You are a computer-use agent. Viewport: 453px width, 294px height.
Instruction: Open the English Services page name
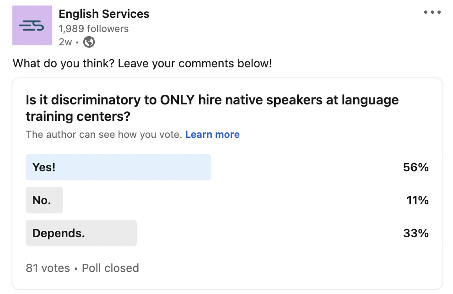tap(104, 14)
